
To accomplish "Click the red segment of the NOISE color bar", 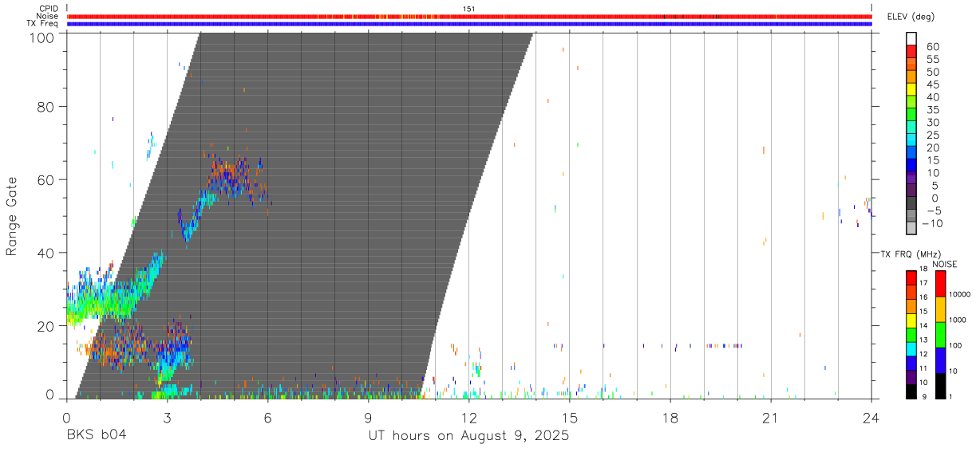I will pos(941,284).
